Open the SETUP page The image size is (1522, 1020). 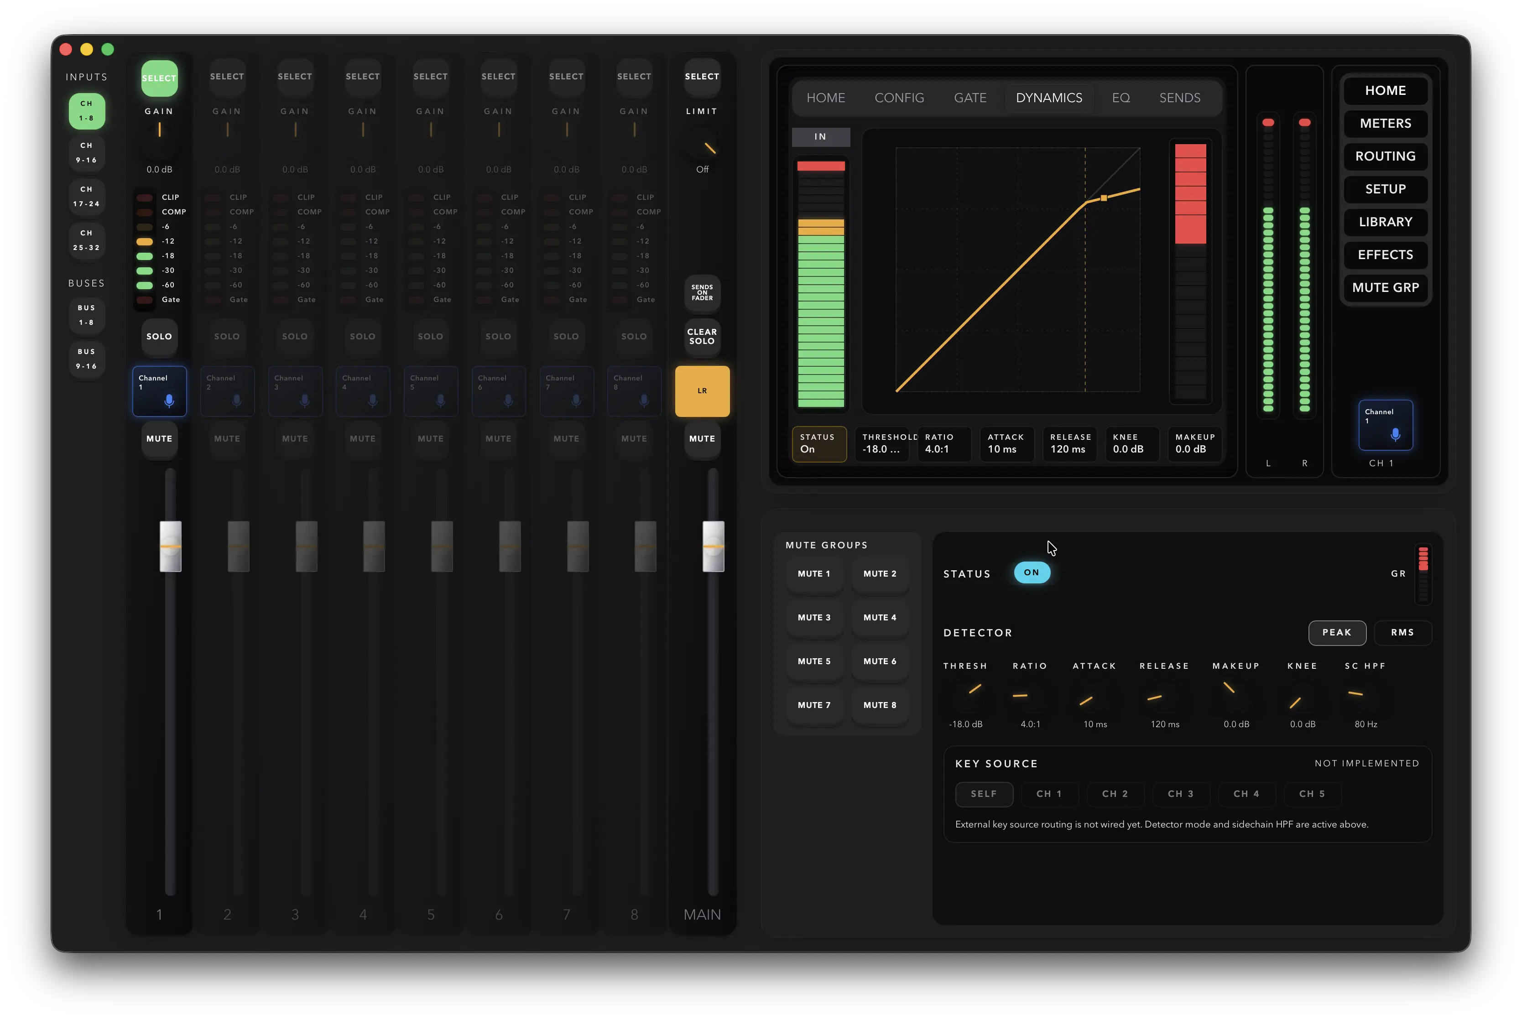coord(1386,189)
